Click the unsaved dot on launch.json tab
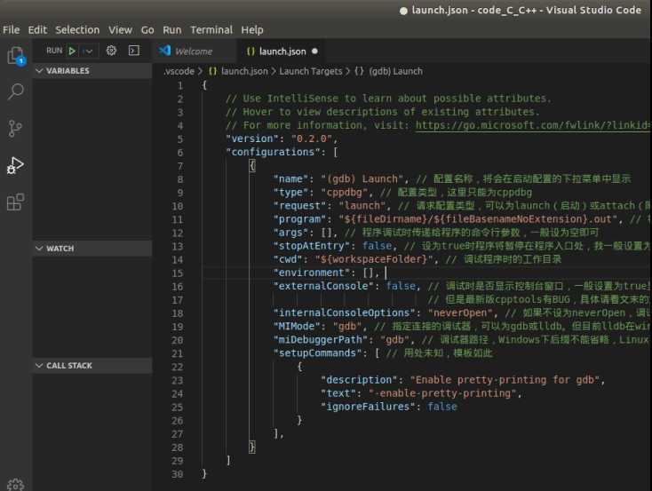Screen dimensions: 652x491 pyautogui.click(x=314, y=51)
